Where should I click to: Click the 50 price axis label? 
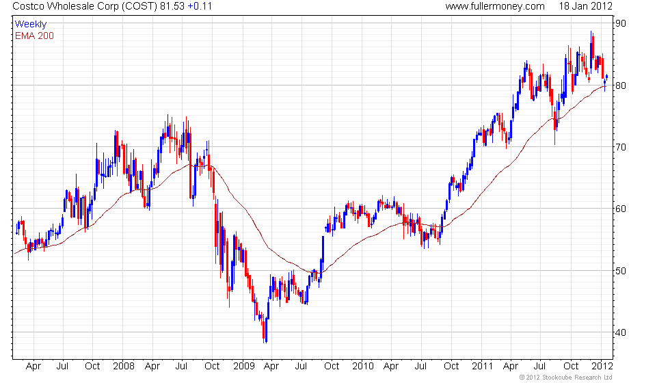click(621, 271)
